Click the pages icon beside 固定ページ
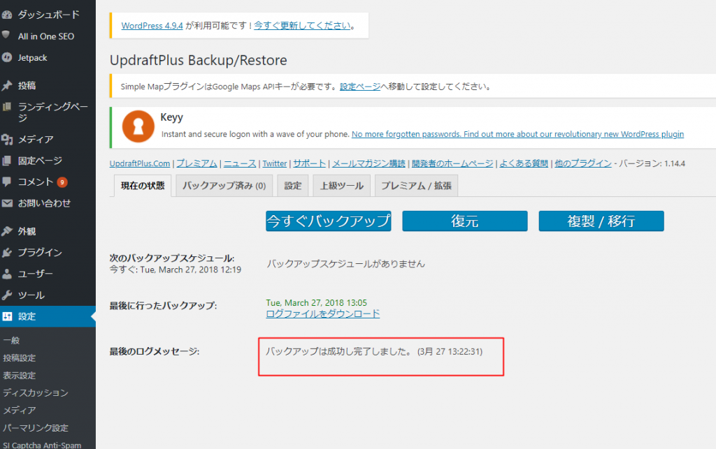This screenshot has height=449, width=716. 7,161
